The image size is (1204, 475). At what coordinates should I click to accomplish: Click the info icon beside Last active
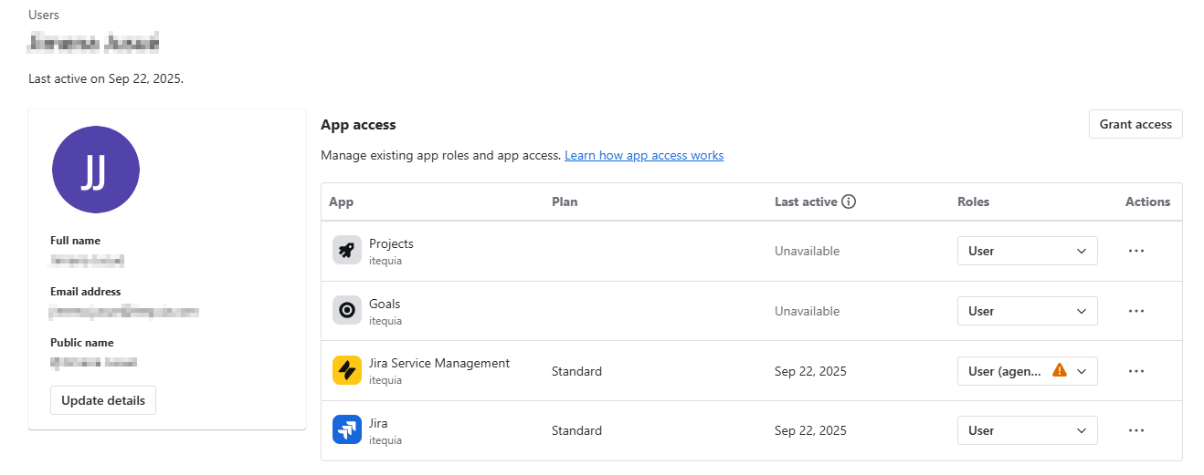(849, 201)
